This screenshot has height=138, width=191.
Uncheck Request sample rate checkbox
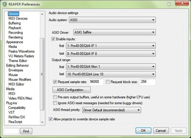coord(55,82)
